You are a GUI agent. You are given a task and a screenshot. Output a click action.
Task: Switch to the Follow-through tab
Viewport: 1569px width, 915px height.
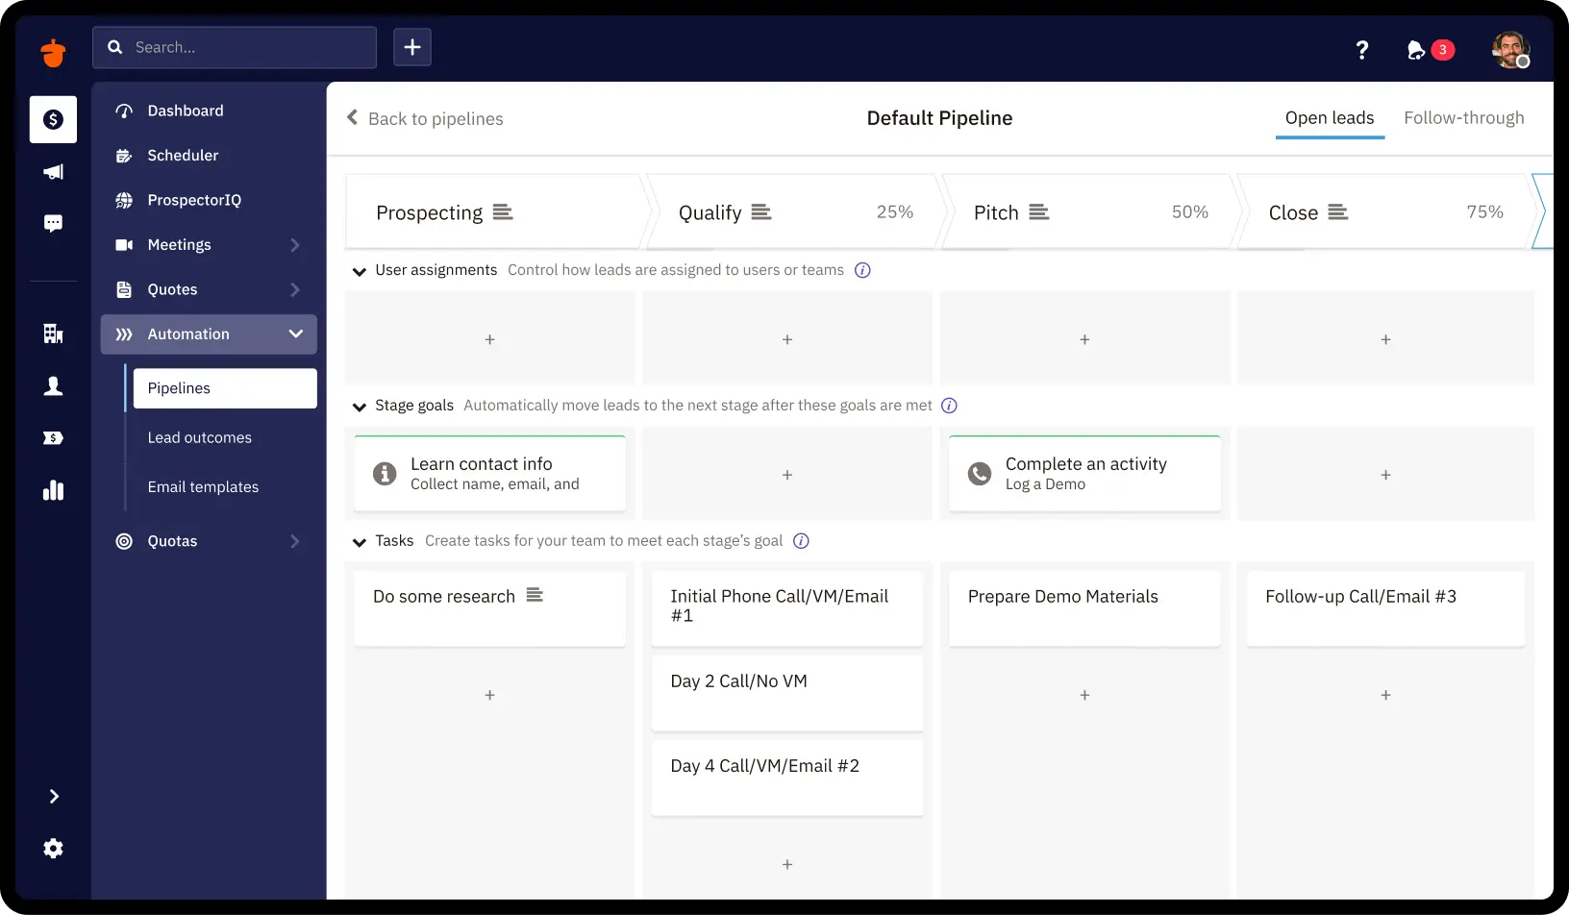click(x=1463, y=118)
